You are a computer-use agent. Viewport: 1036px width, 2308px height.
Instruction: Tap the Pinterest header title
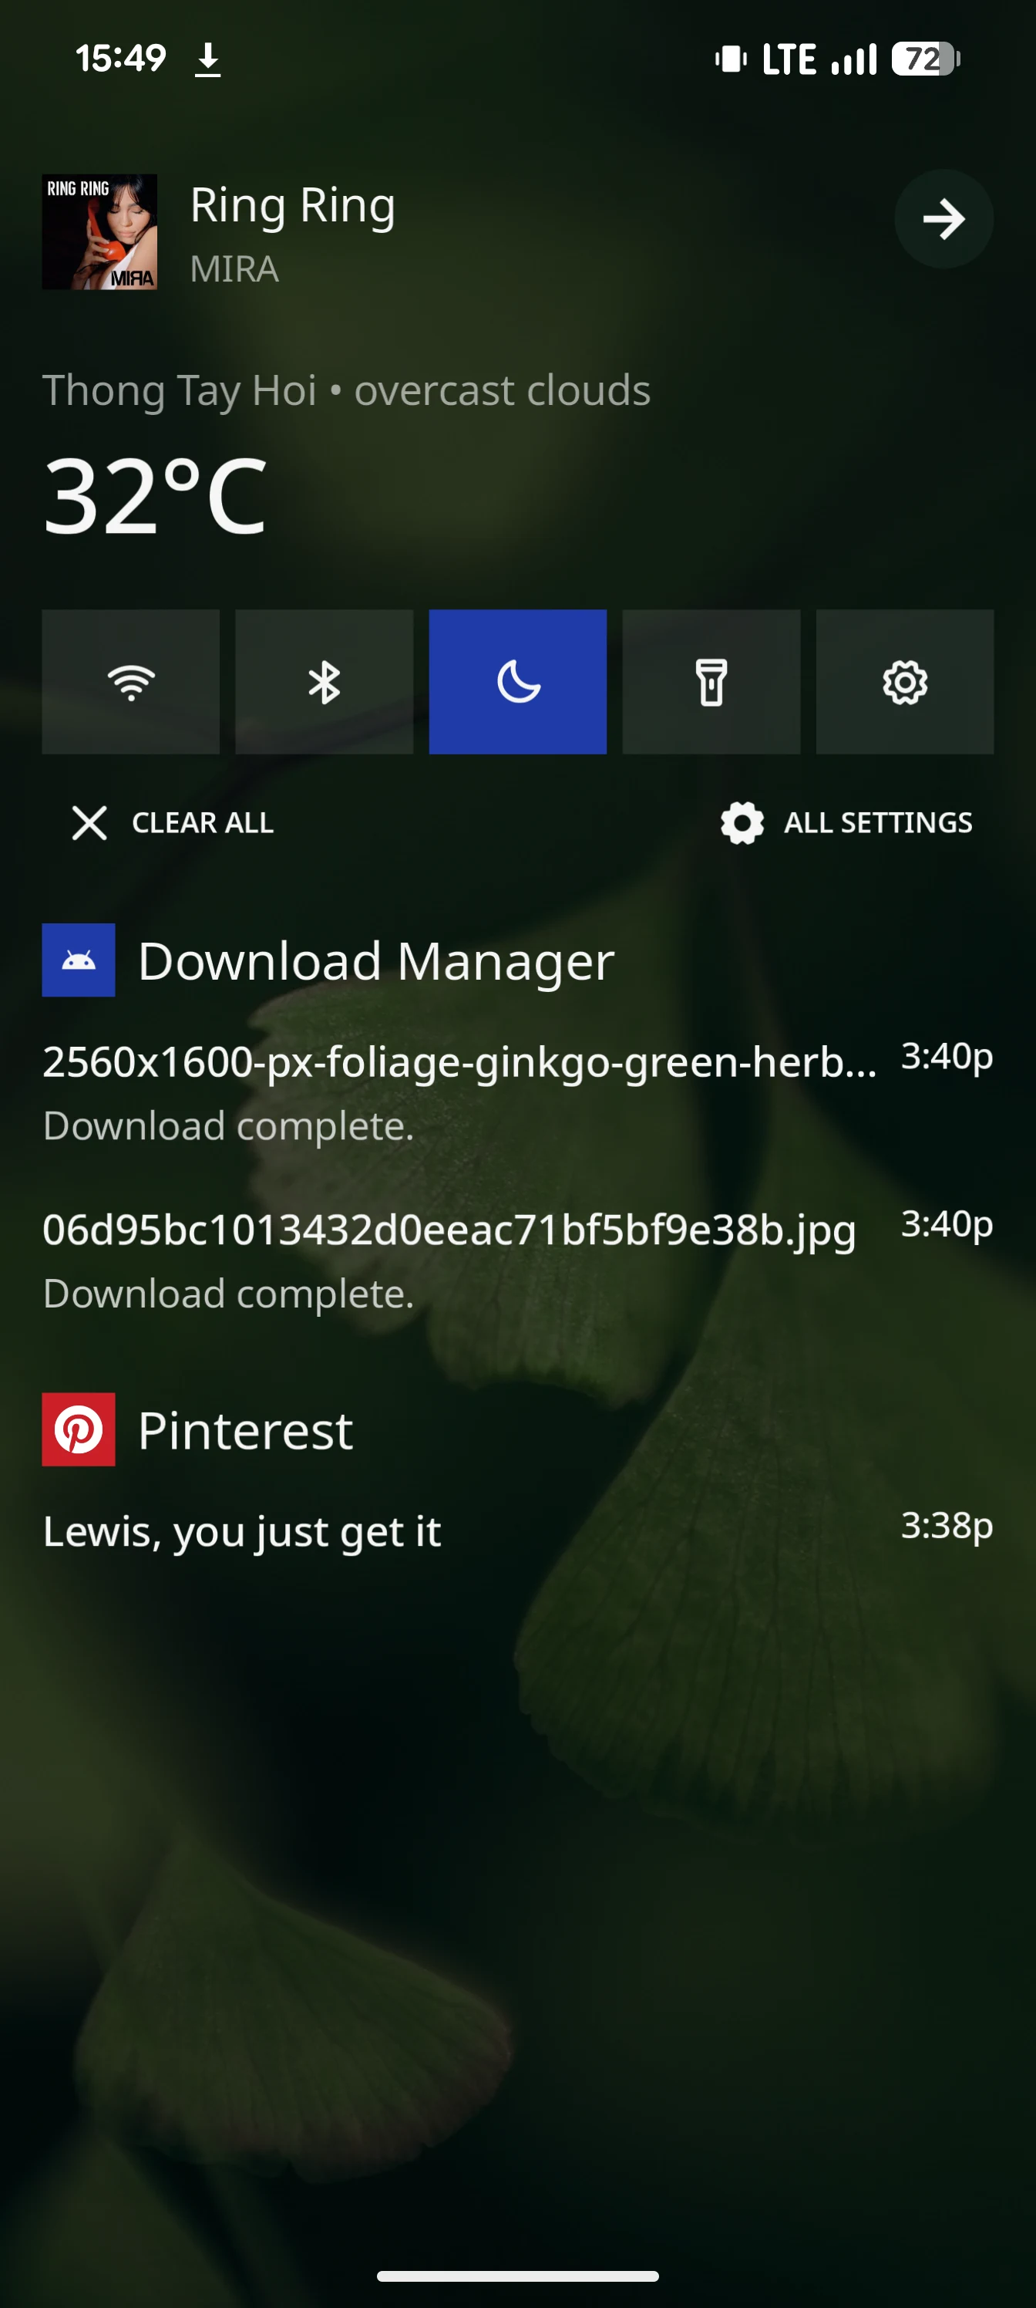245,1431
